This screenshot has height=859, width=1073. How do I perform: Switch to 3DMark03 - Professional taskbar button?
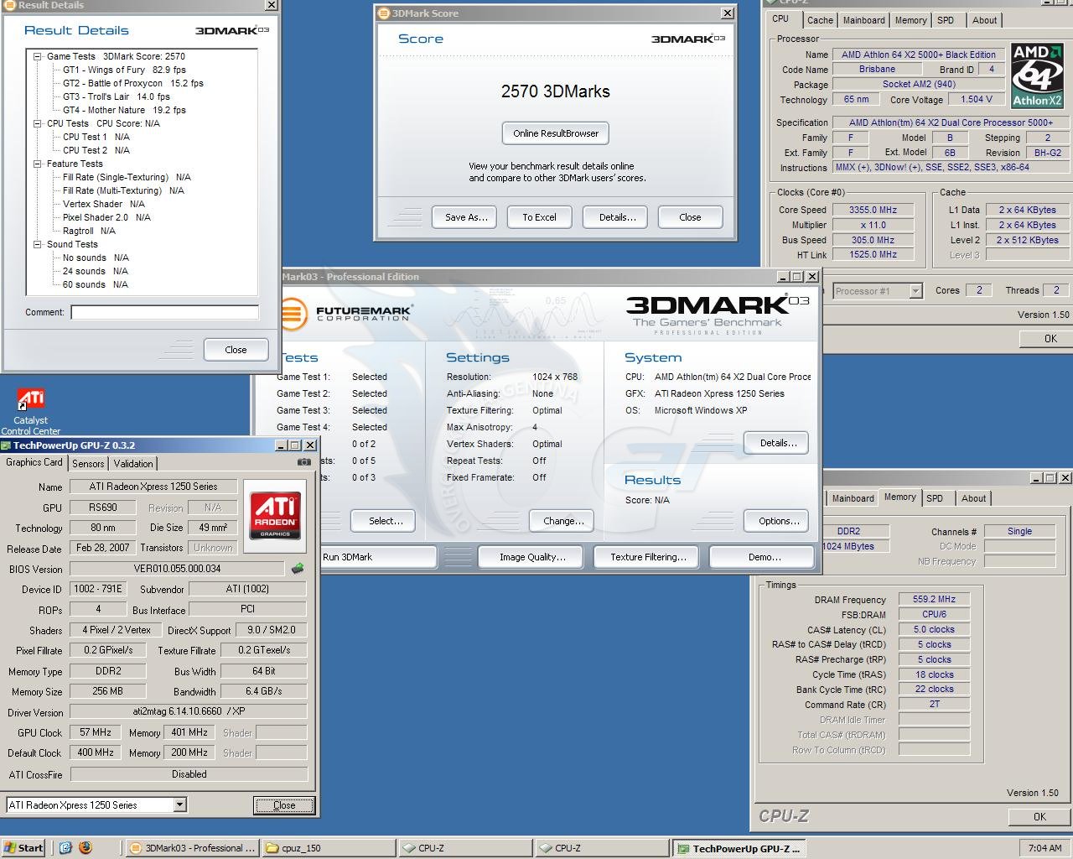(x=191, y=847)
